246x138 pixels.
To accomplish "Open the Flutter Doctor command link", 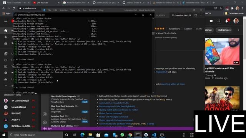I will tap(110, 113).
